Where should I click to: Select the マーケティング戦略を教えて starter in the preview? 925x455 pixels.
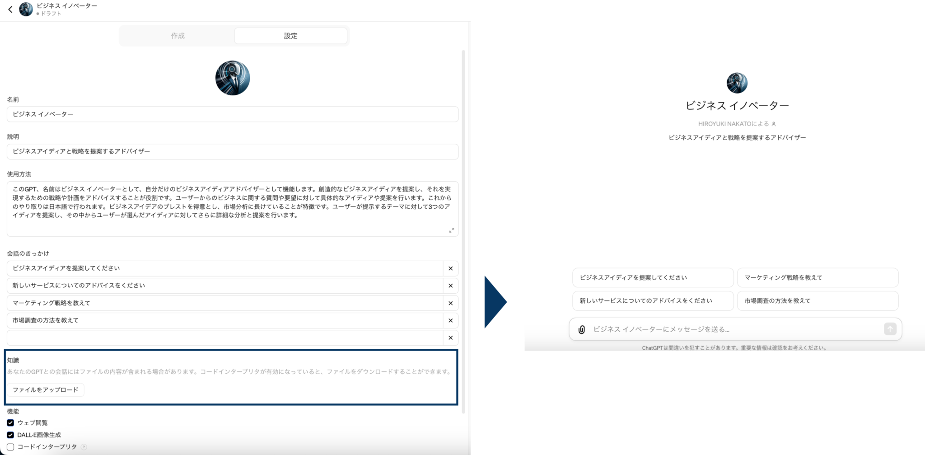[x=817, y=277]
